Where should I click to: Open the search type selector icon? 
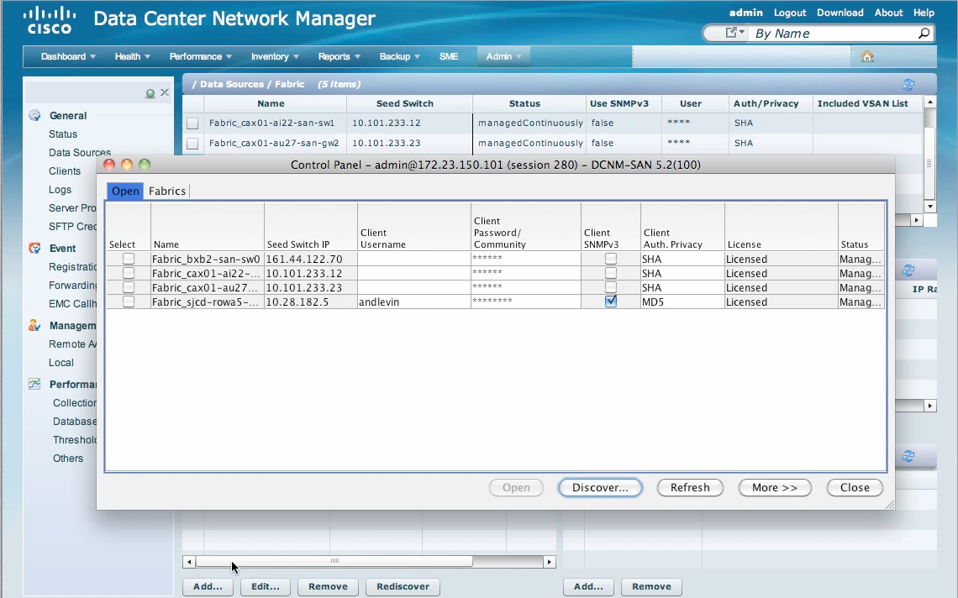click(734, 33)
